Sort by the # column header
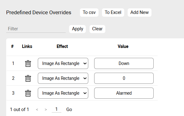184x116 pixels. tap(12, 46)
